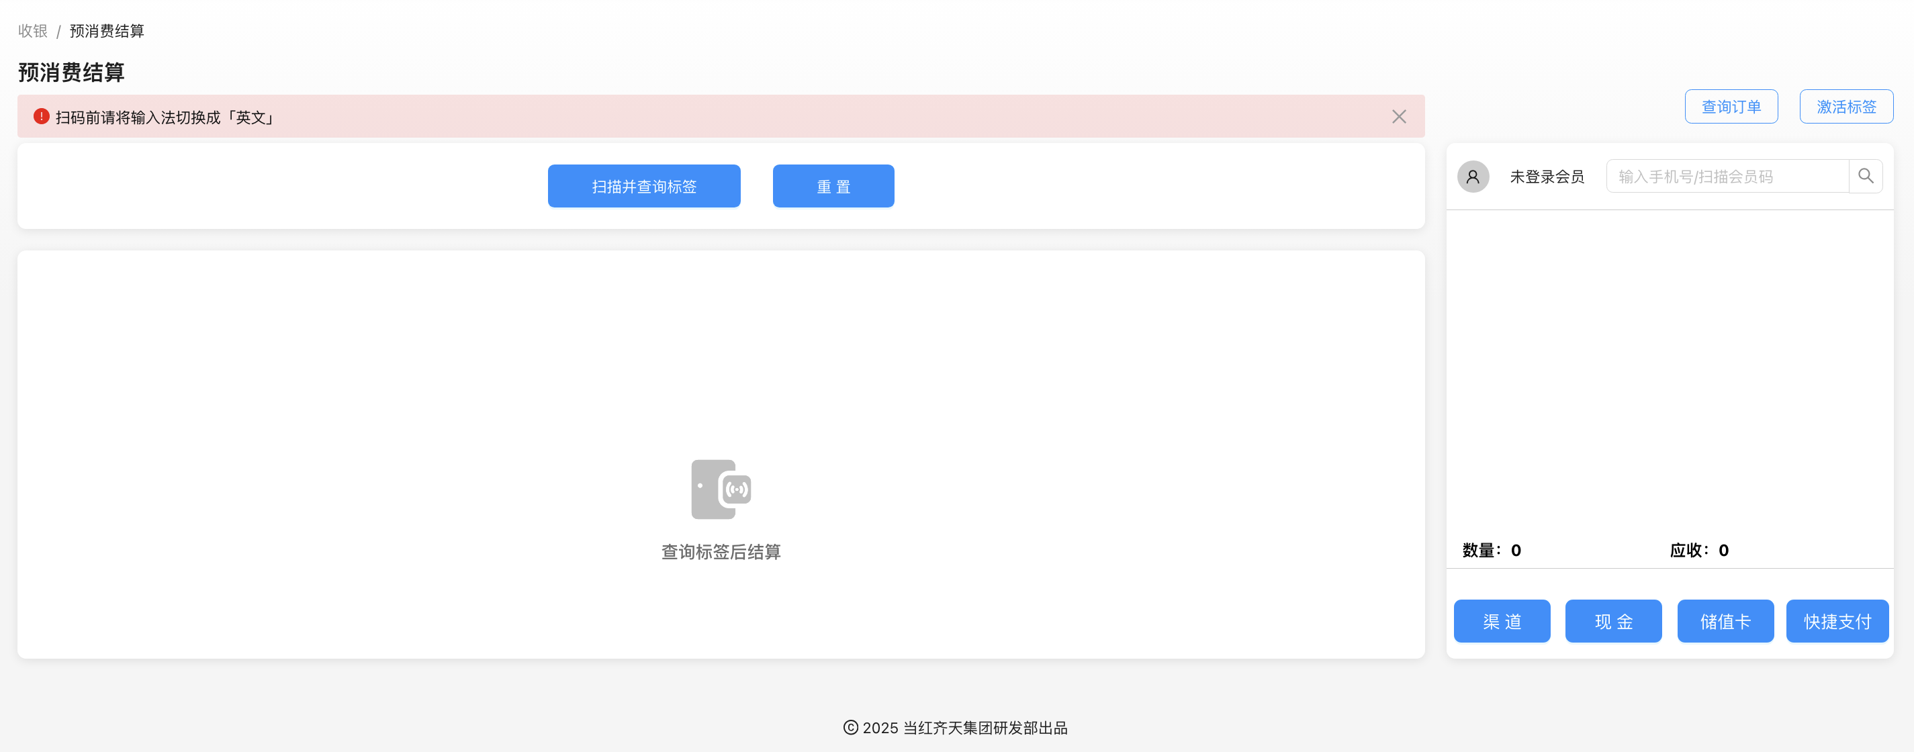
Task: Select 现金 payment method
Action: 1613,621
